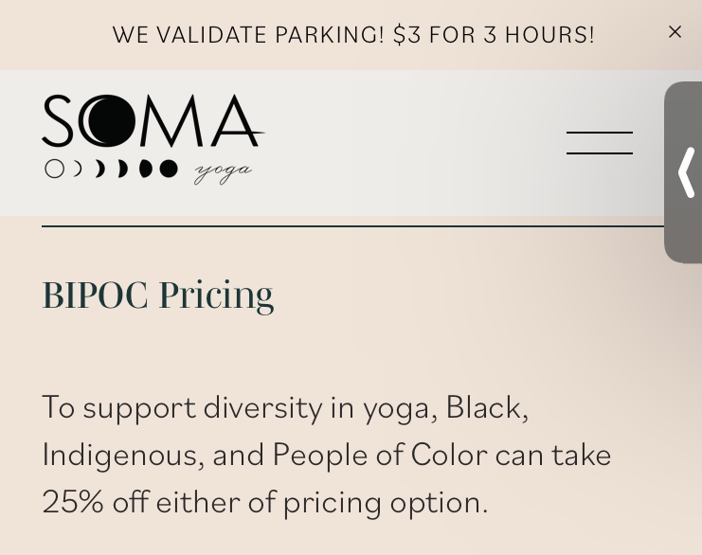Click the half moon phase icon
Viewport: 702px width, 555px height.
[122, 169]
